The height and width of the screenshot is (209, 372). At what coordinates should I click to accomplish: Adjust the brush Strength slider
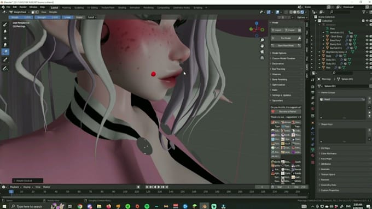(x=47, y=17)
